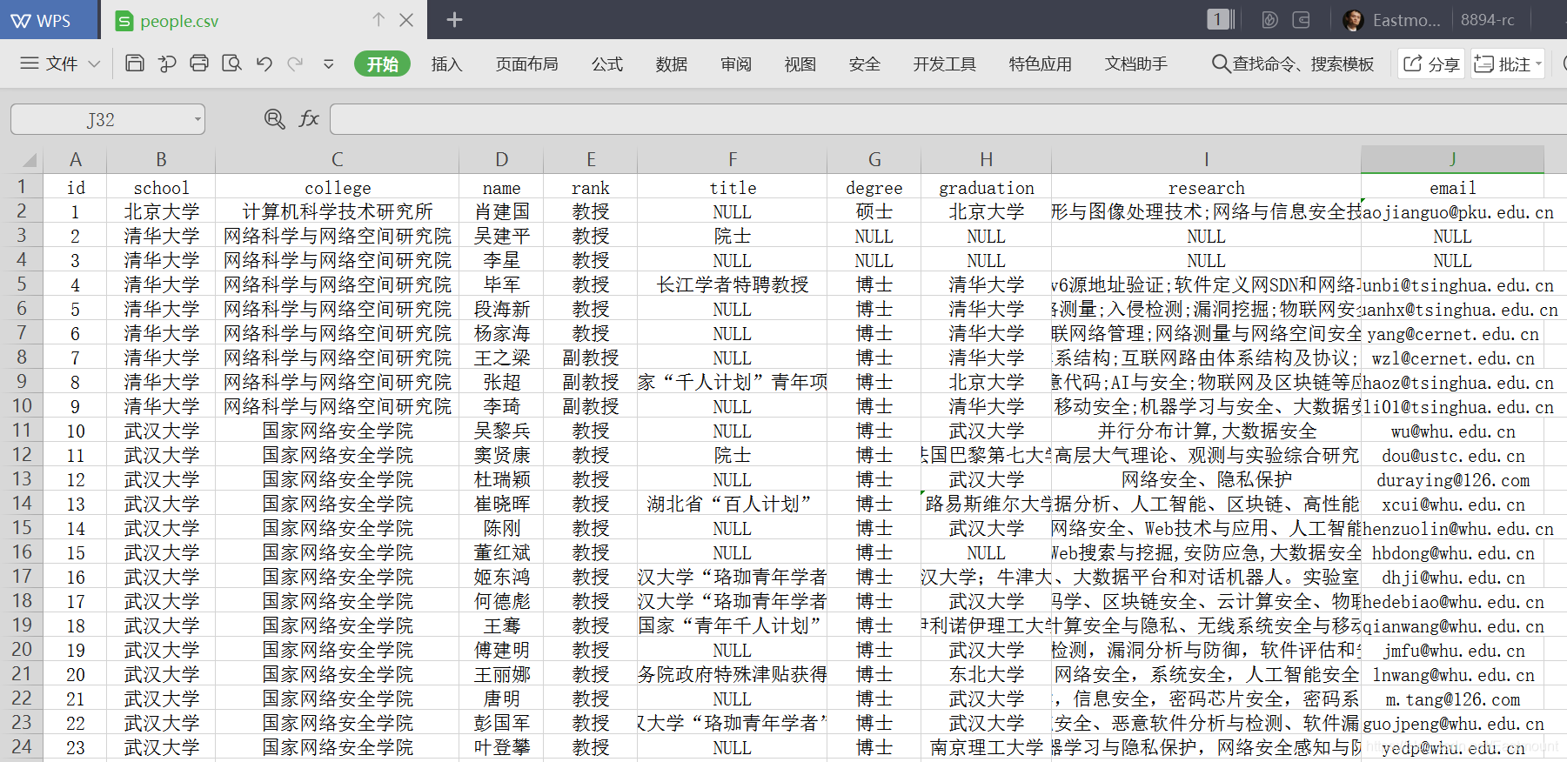Click the rank cell 副教授 for 王之梁
The width and height of the screenshot is (1567, 762).
tap(591, 358)
